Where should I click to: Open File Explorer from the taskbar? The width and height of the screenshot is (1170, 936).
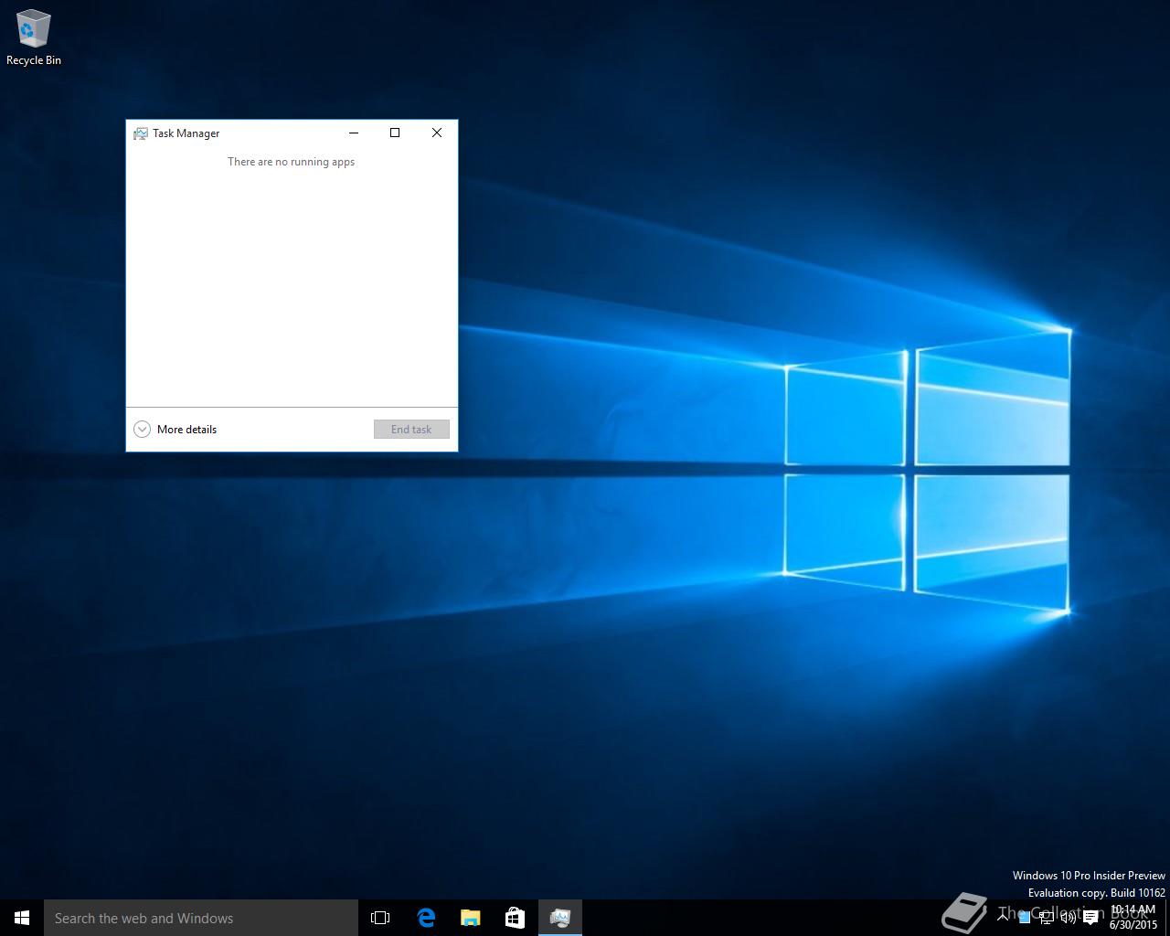click(471, 918)
